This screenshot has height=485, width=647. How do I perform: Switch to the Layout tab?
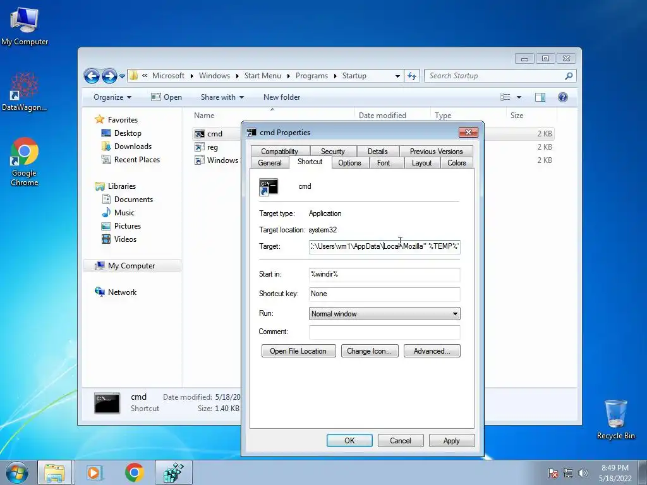[421, 163]
